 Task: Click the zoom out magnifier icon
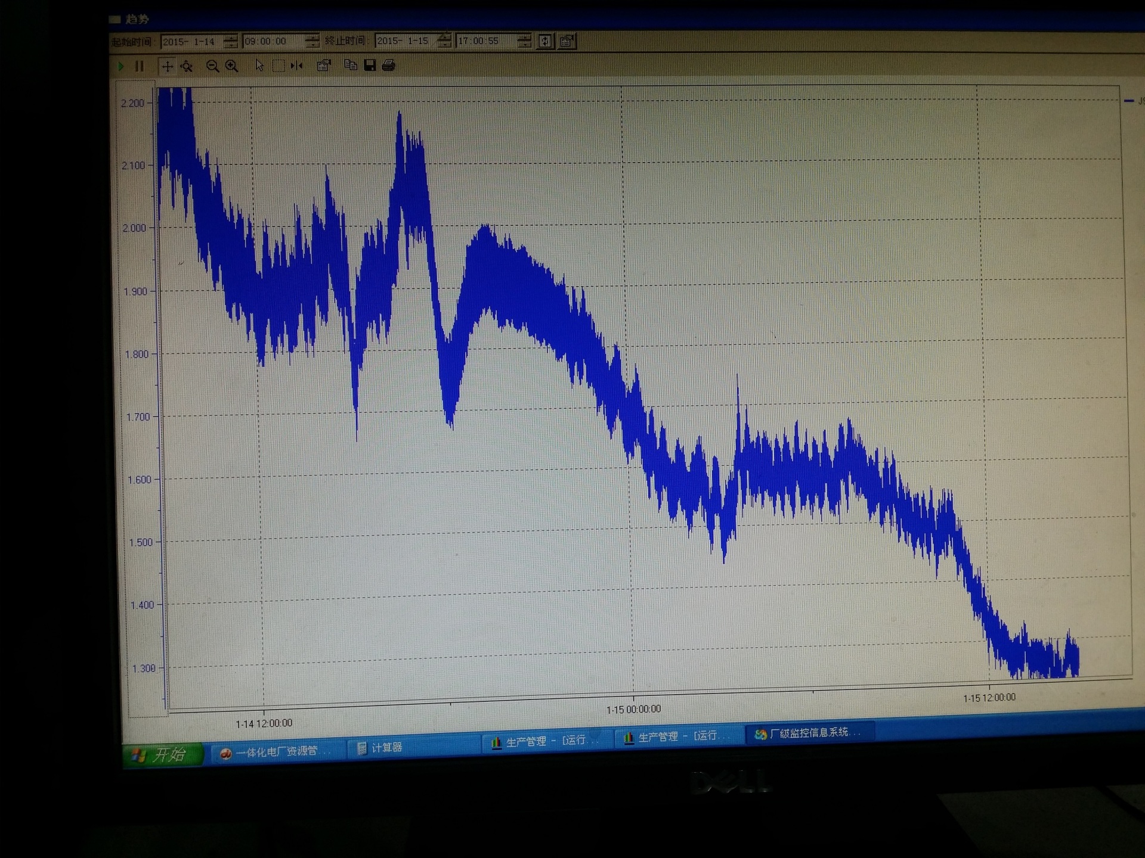(212, 66)
